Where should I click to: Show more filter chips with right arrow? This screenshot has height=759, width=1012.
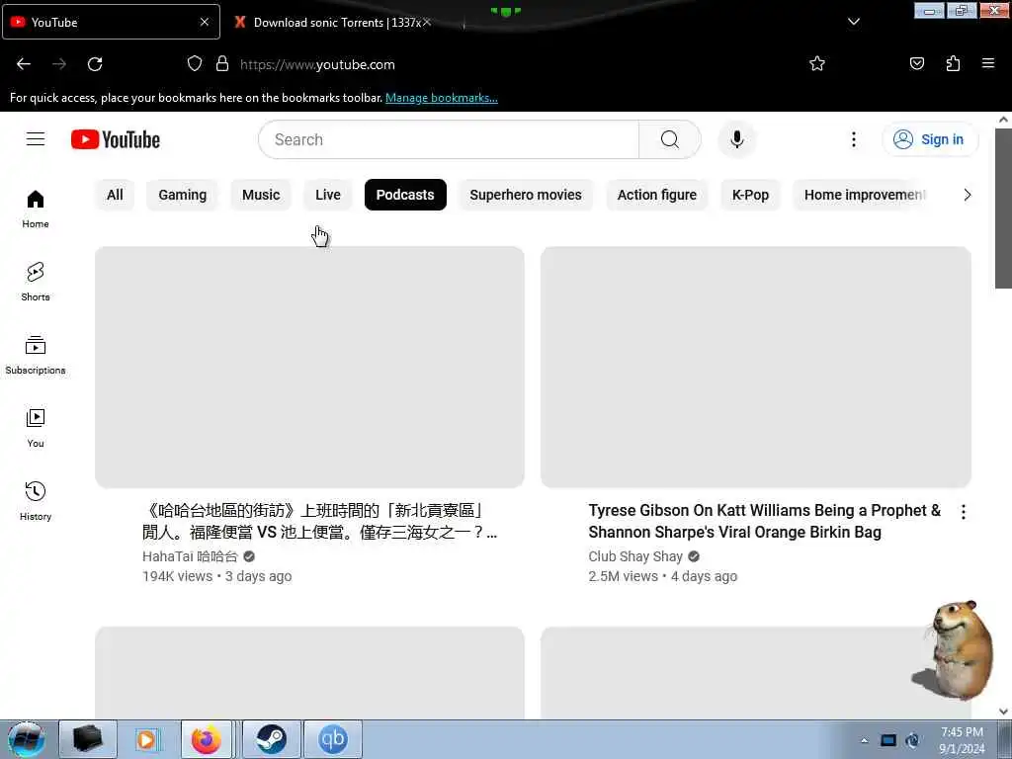[967, 195]
